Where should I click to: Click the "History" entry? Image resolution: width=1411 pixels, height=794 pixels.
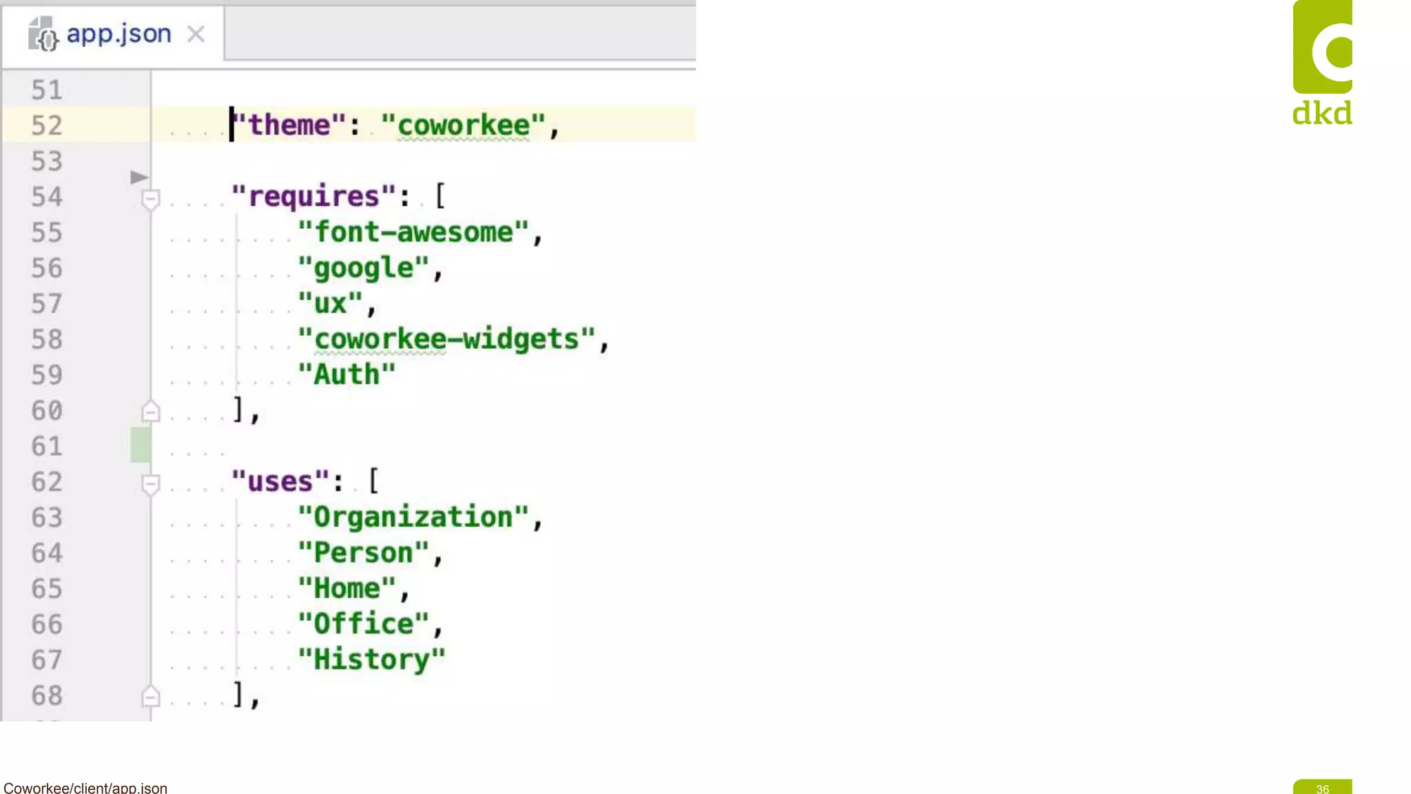click(x=371, y=660)
